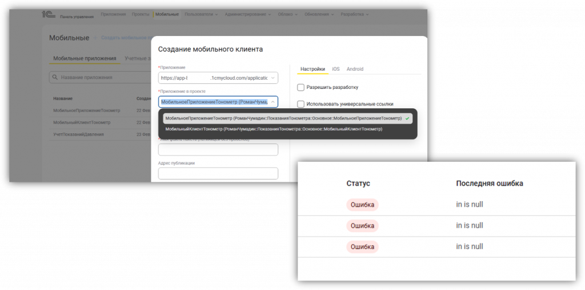Image resolution: width=585 pixels, height=290 pixels.
Task: Click the plus icon next to Мобильные heading
Action: [x=95, y=38]
